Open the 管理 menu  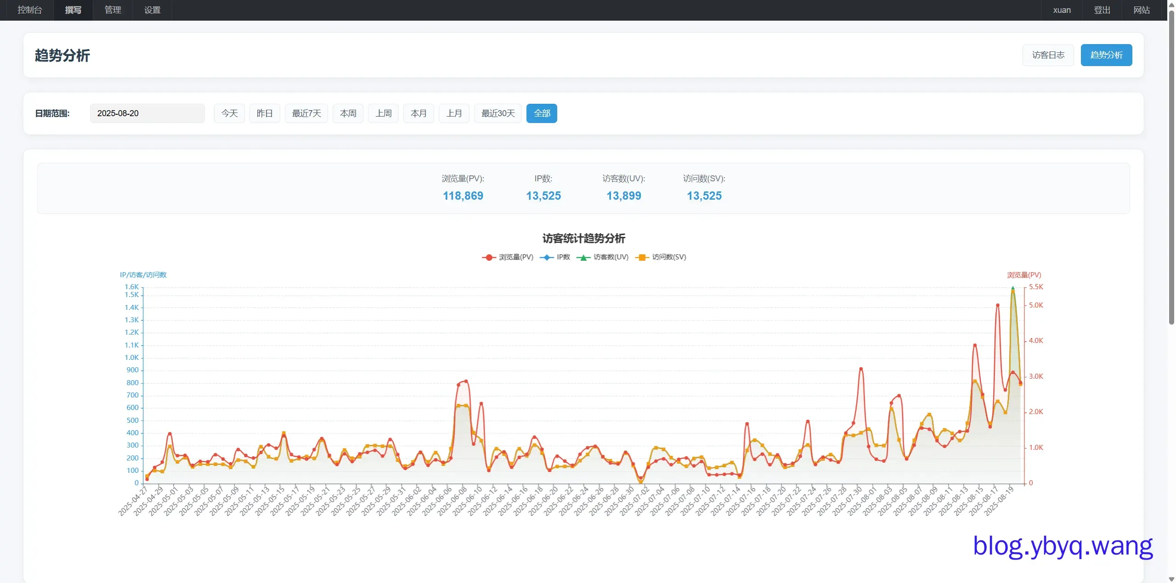point(113,10)
